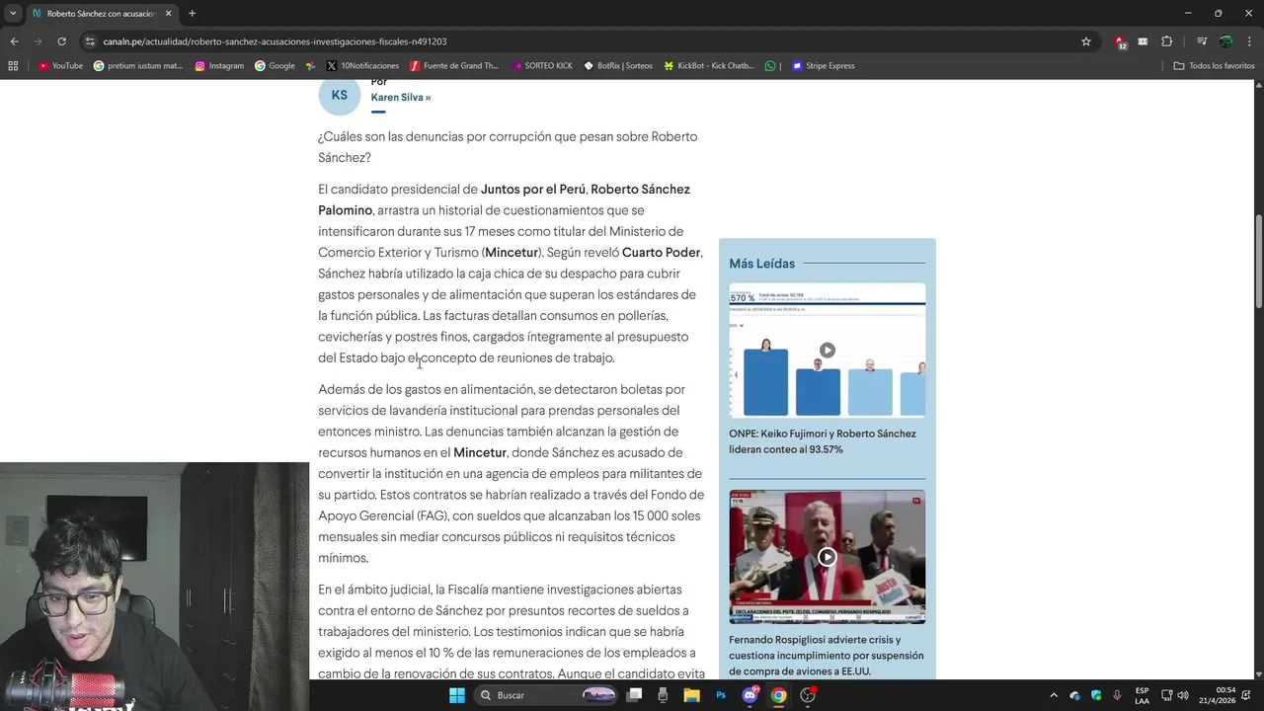Close the Roberto Sánchez tab
1264x711 pixels.
pos(168,14)
